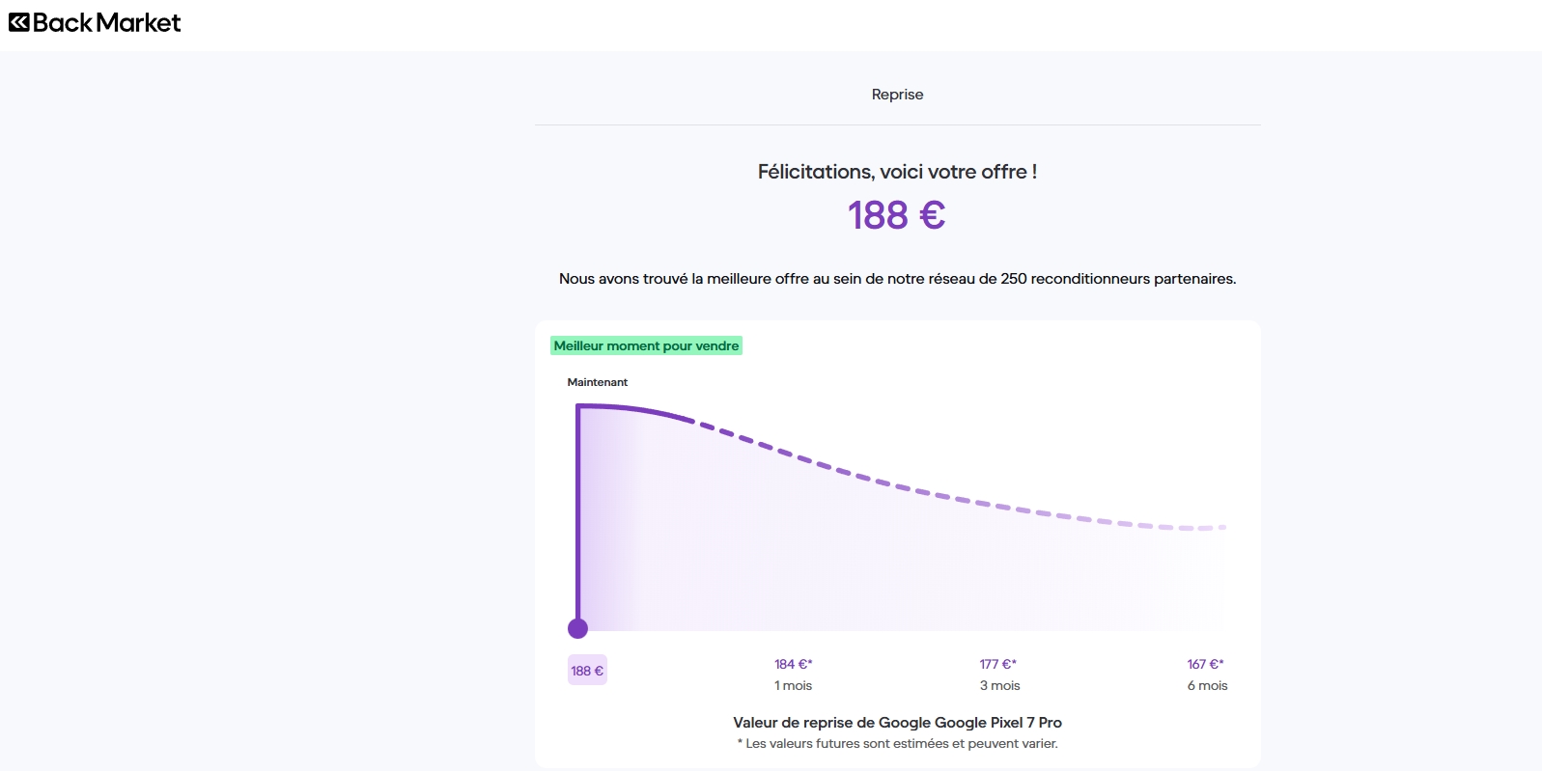Select the "3 mois" axis label
Viewport: 1542px width, 771px height.
[999, 686]
